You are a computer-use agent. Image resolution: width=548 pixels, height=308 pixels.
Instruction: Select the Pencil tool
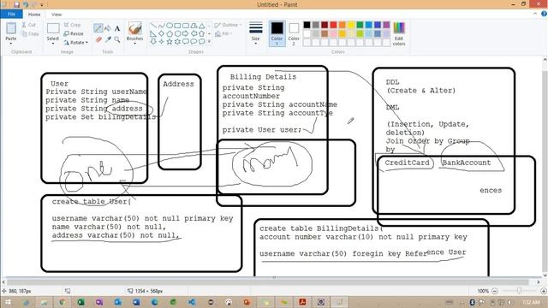[x=98, y=28]
